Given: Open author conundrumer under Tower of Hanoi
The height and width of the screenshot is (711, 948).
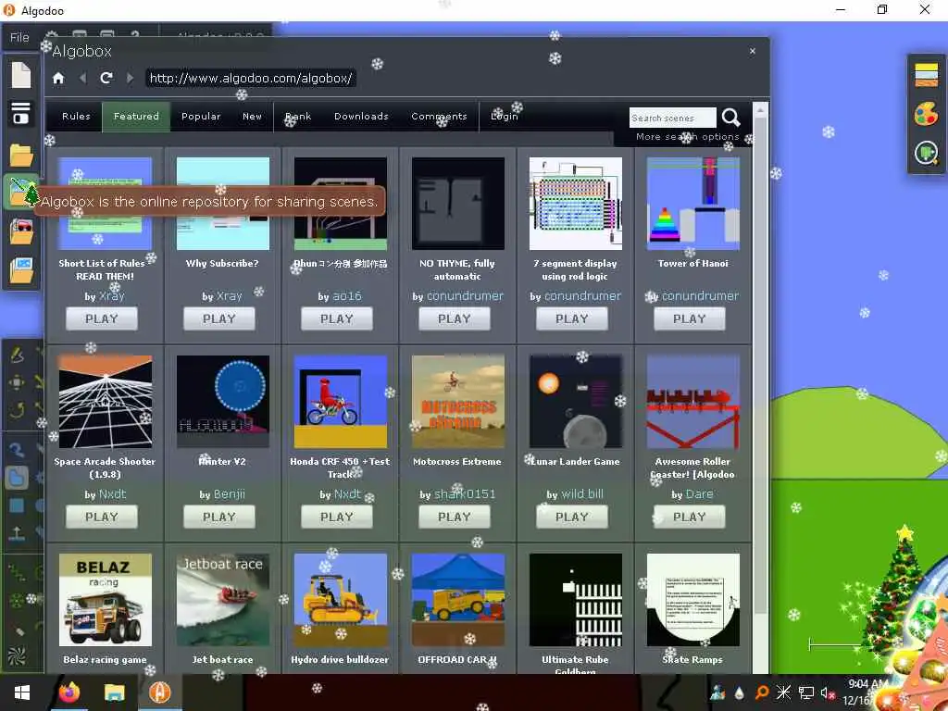Looking at the screenshot, I should pos(700,296).
